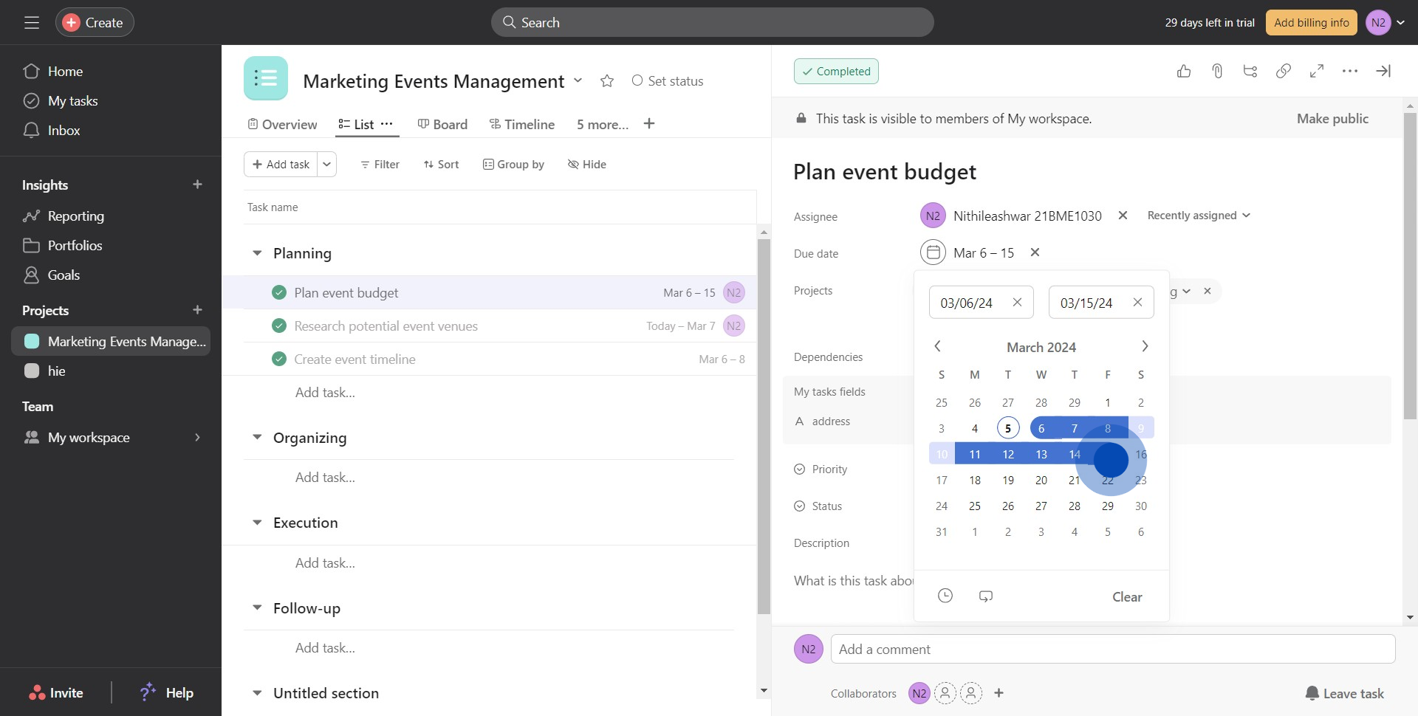The image size is (1418, 716).
Task: Click the repeat icon beside the clock
Action: point(986,596)
